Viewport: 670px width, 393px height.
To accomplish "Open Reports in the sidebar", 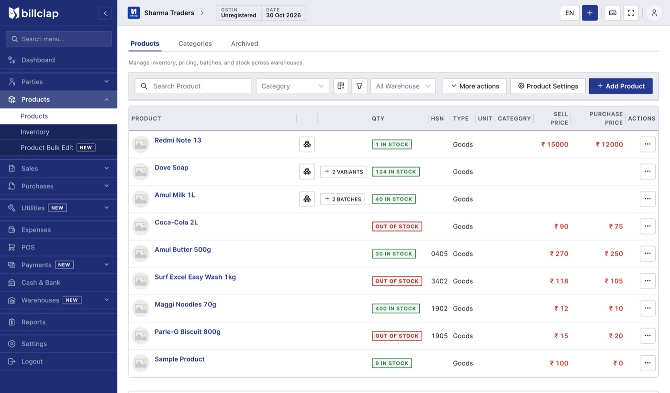I will pos(58,322).
